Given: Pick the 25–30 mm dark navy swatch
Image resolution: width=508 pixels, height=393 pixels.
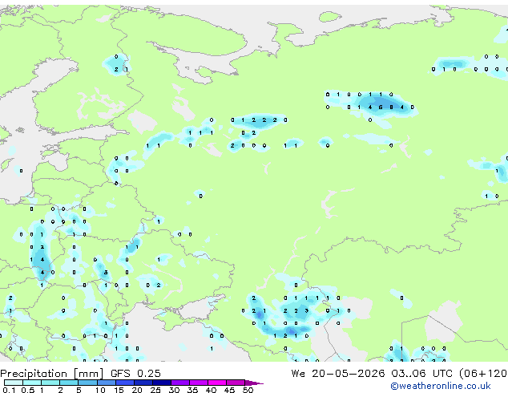Looking at the screenshot, I should (x=162, y=383).
